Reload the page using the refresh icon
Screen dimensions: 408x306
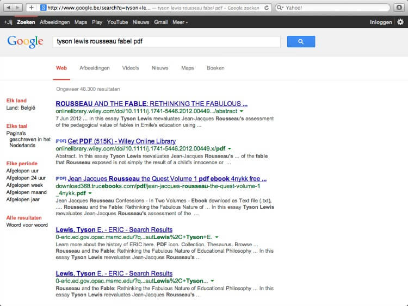click(x=267, y=8)
